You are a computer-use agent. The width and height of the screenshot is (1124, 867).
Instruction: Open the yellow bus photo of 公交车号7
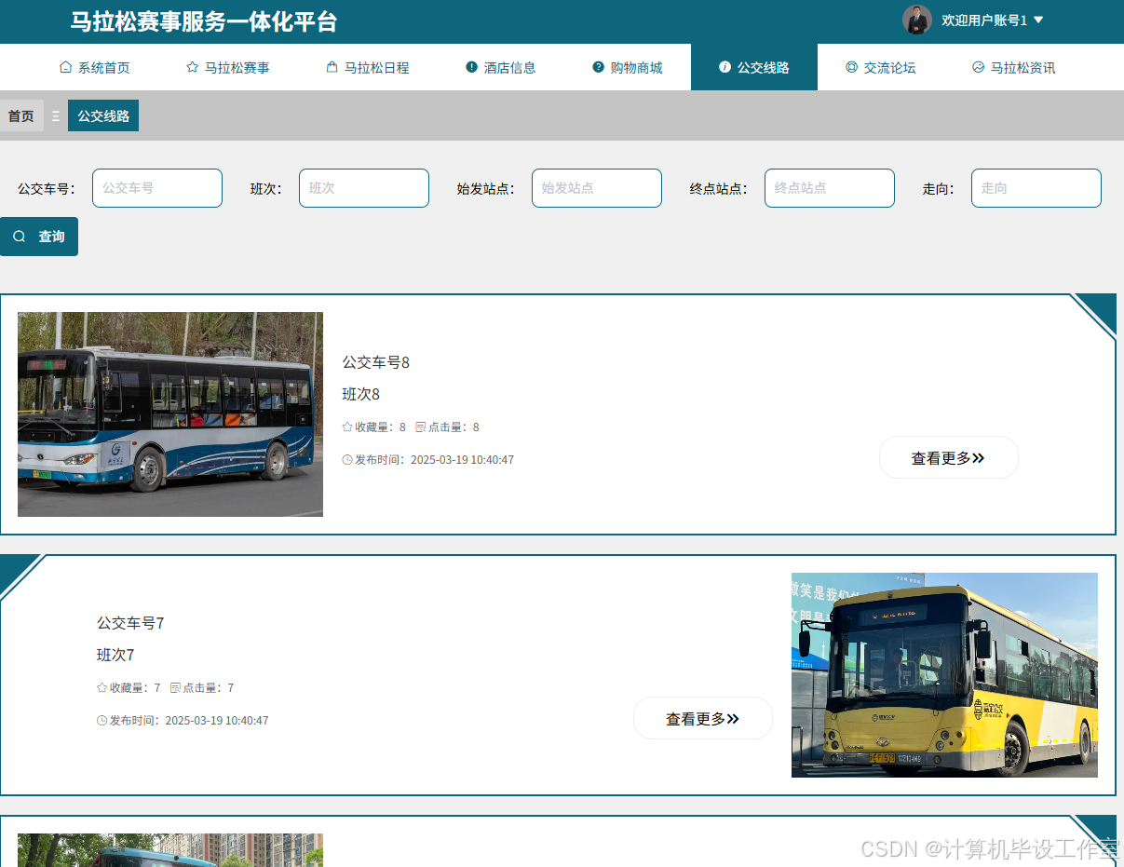[x=944, y=675]
